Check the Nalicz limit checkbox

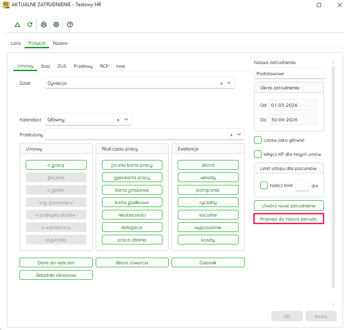(264, 185)
